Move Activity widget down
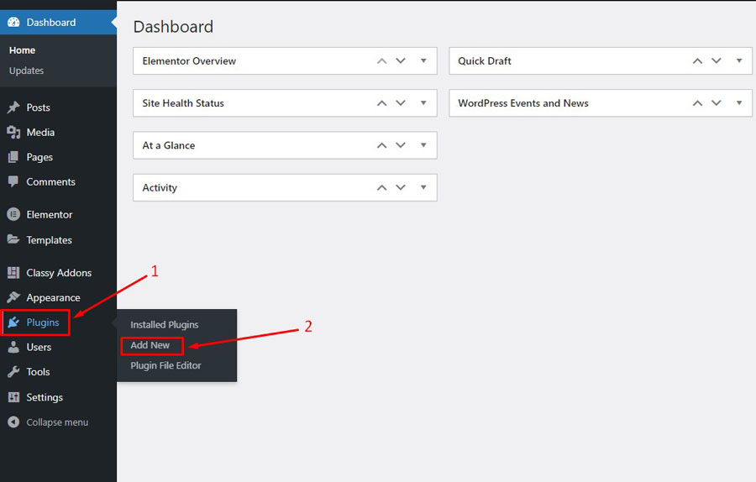756x482 pixels. (401, 187)
